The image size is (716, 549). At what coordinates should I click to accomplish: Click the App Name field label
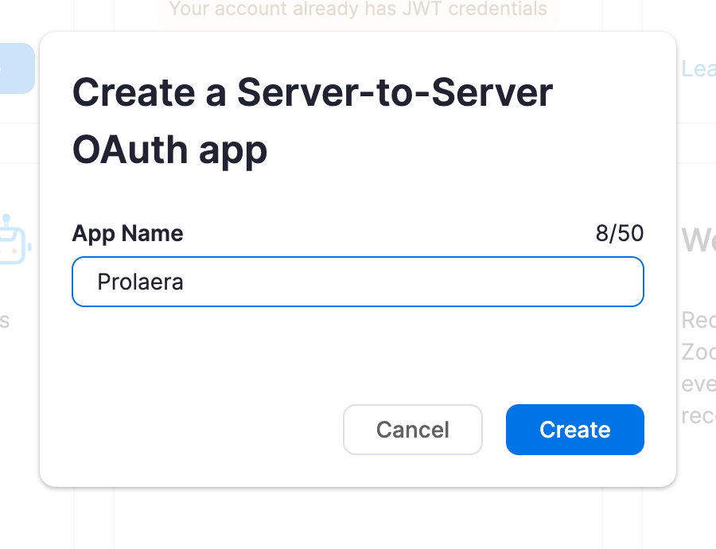(x=127, y=233)
